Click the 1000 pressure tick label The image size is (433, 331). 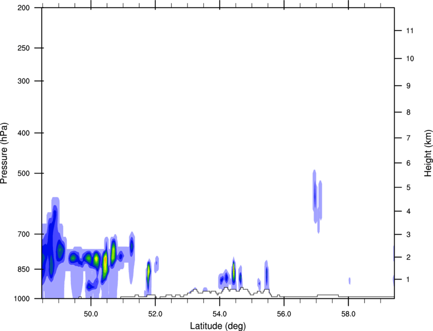tap(21, 298)
